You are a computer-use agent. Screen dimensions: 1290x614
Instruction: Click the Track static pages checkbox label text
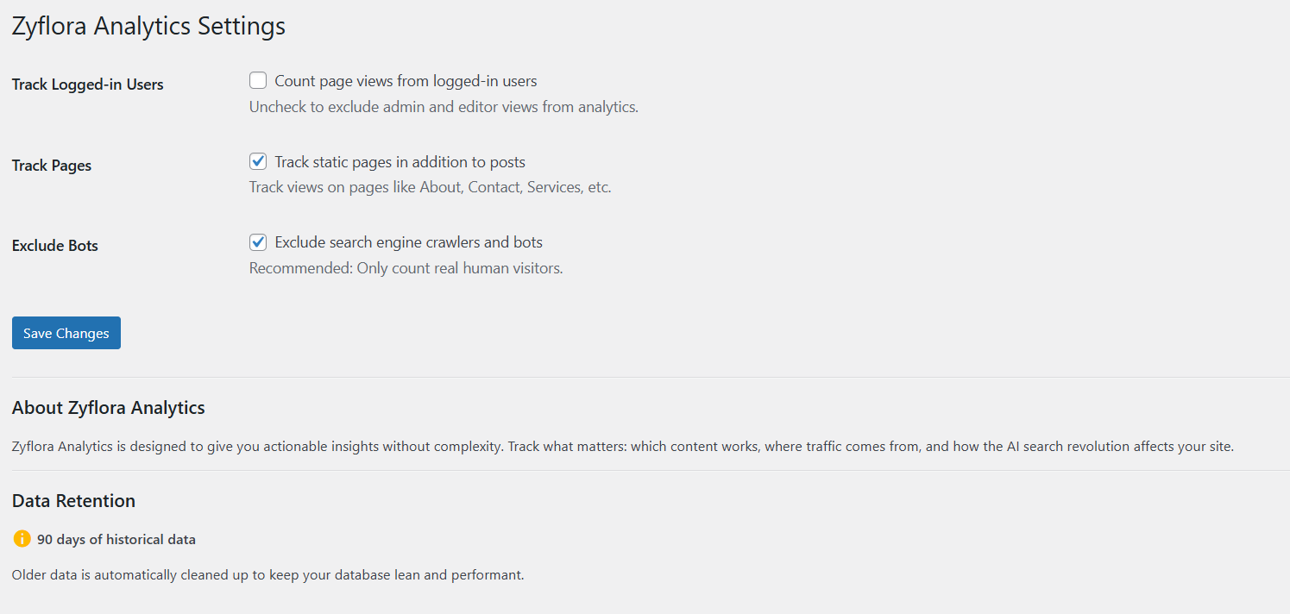[400, 161]
